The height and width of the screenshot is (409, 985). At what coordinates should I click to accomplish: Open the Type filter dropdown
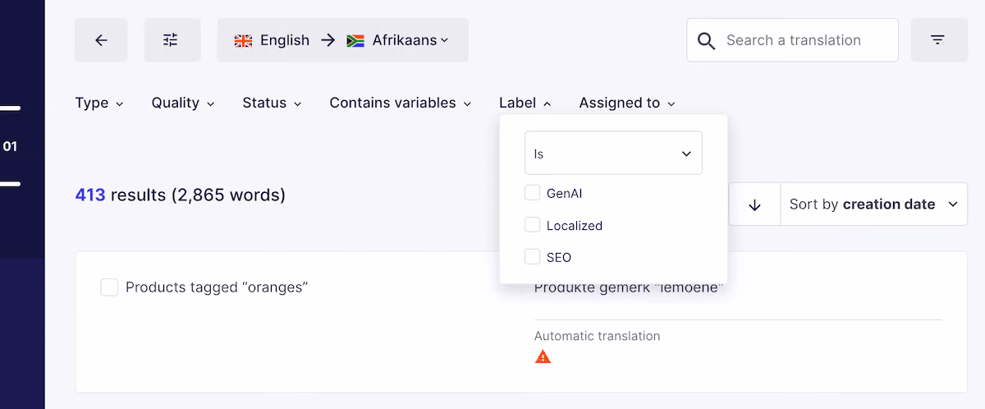(99, 103)
